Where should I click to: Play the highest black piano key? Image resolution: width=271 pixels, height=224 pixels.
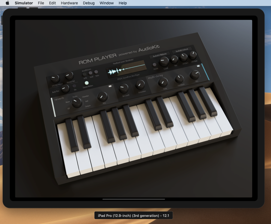(x=207, y=101)
